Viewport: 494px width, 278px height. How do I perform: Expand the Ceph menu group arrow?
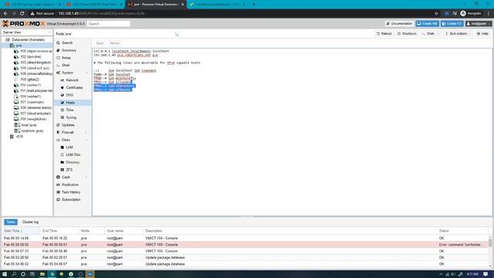86,178
